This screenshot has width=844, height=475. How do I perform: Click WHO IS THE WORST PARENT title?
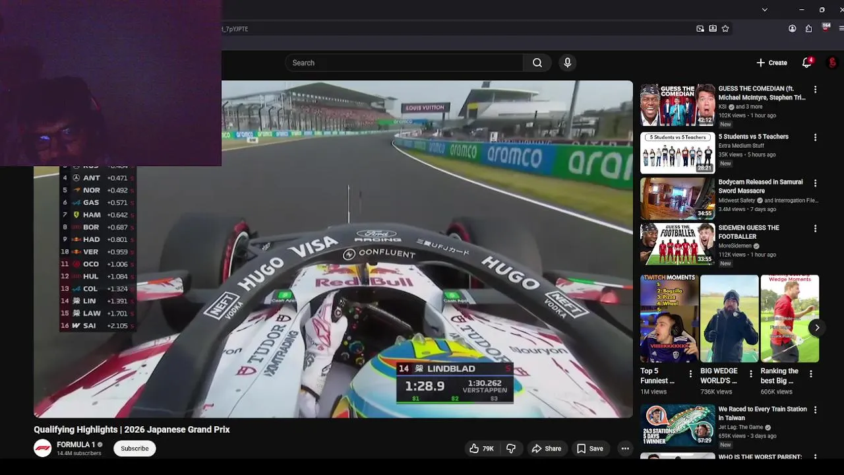point(760,457)
